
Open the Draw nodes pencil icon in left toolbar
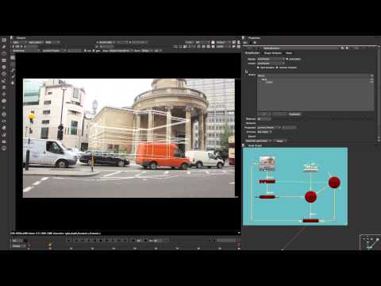[x=4, y=47]
